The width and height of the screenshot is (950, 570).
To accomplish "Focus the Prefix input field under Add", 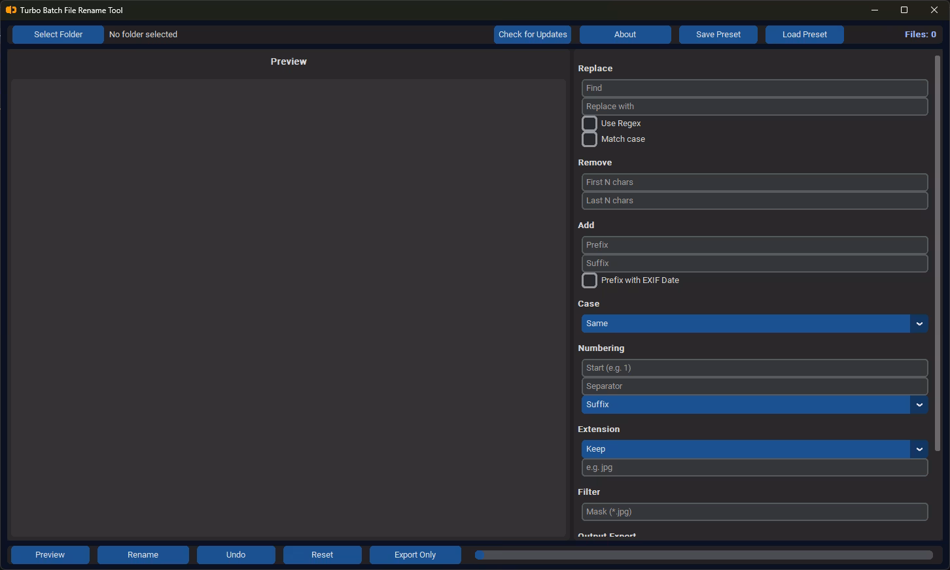I will [755, 245].
